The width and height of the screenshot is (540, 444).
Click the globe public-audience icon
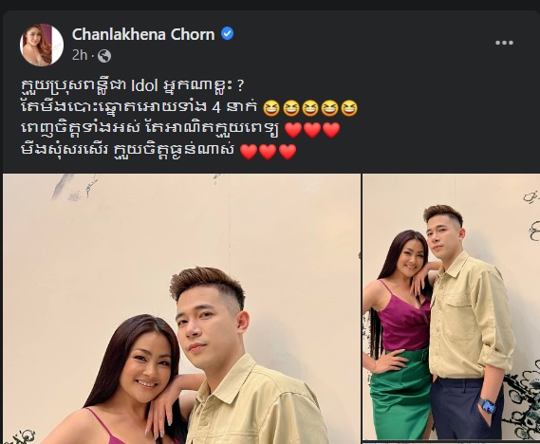[x=104, y=56]
